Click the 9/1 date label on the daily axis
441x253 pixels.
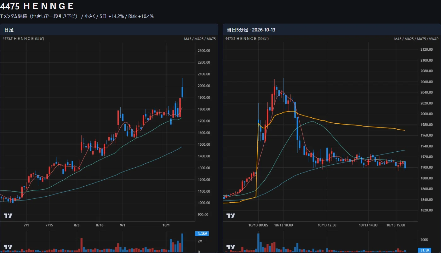tap(123, 225)
